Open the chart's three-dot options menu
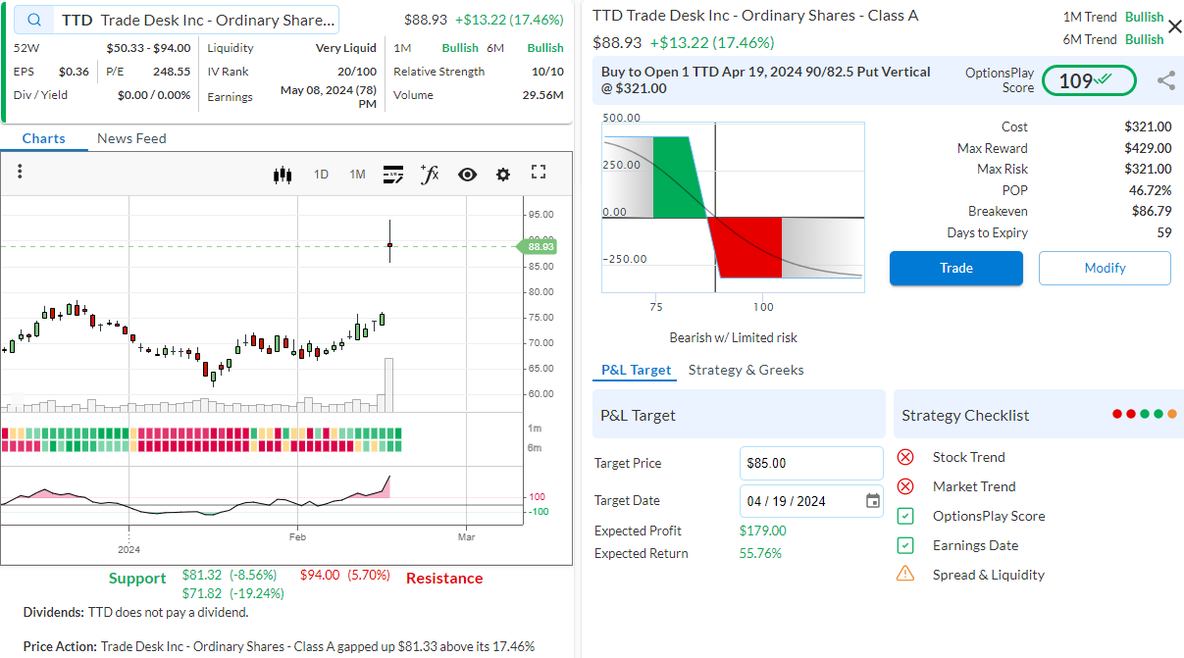1184x658 pixels. [x=20, y=172]
